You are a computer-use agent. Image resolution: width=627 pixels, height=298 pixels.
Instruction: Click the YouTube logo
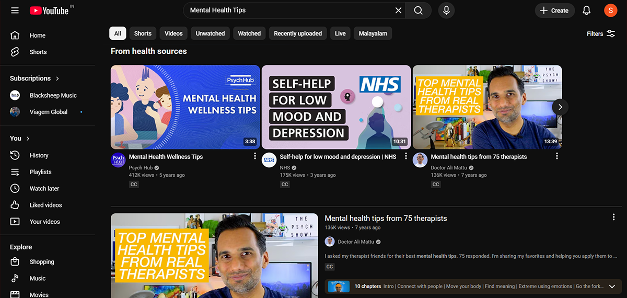point(49,10)
